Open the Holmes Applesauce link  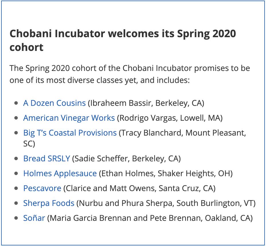point(60,173)
